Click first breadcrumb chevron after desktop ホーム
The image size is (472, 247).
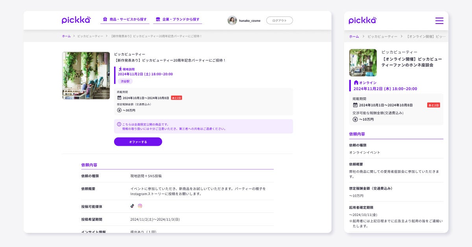point(74,36)
